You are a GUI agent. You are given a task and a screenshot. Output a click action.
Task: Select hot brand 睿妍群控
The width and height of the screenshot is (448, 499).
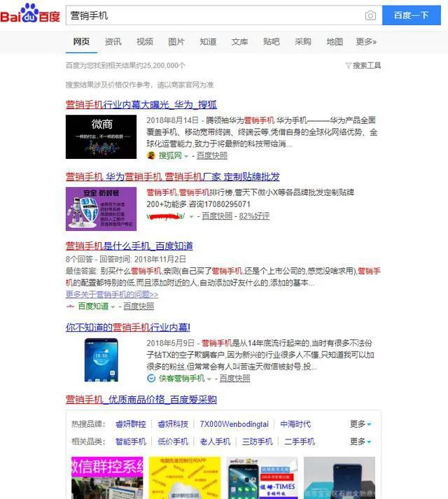pos(130,424)
